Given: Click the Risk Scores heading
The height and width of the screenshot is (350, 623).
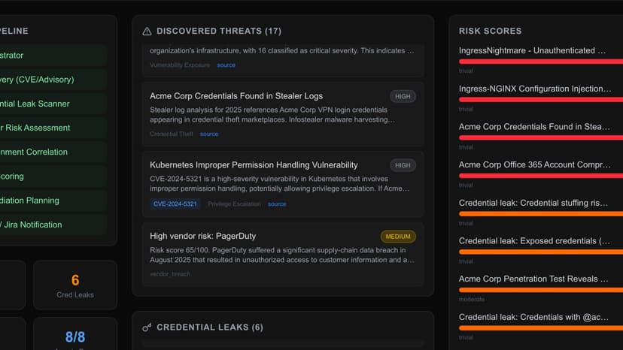Looking at the screenshot, I should click(491, 31).
